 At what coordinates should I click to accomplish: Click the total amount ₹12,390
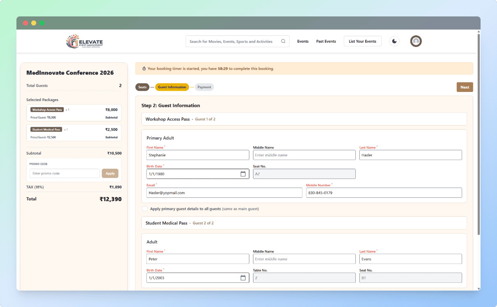tap(110, 199)
